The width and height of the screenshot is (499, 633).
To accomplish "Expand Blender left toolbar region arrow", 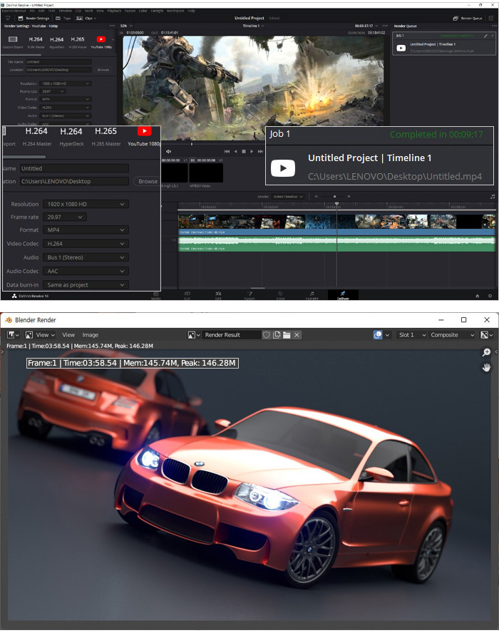I will coord(2,352).
